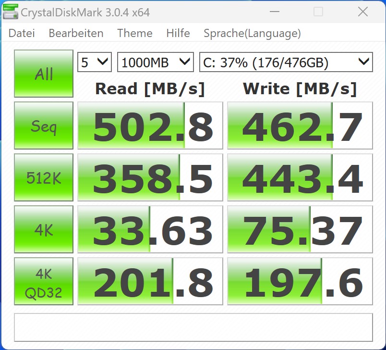Click the 4K QD32 write result 197.6
This screenshot has width=386, height=350.
click(x=300, y=281)
